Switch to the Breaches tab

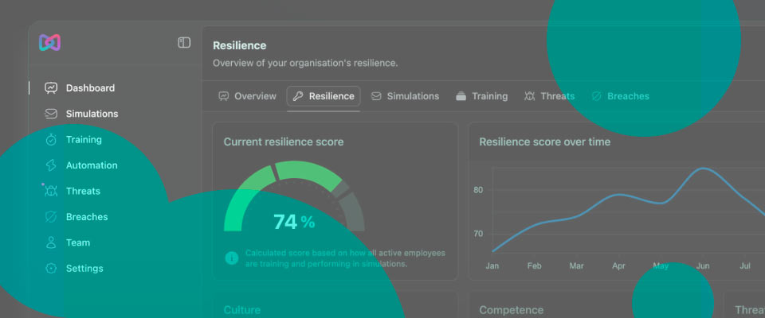point(620,96)
